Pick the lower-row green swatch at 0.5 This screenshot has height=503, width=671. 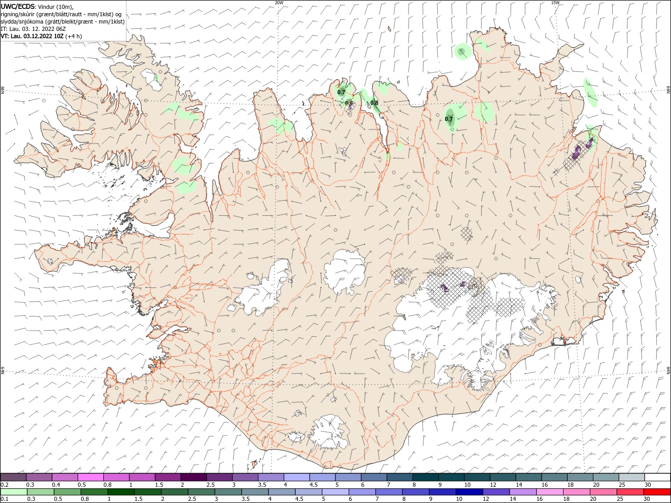click(67, 492)
